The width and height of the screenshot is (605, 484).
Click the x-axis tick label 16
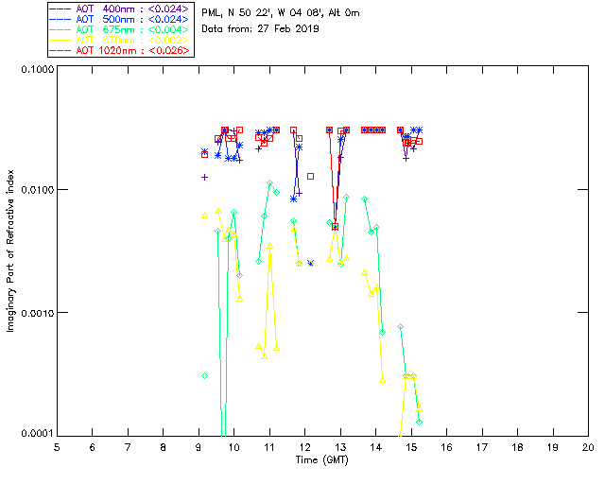(x=447, y=447)
